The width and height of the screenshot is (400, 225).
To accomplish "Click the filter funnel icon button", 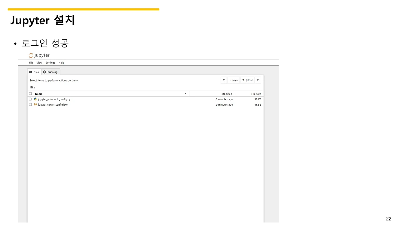I will click(x=224, y=80).
